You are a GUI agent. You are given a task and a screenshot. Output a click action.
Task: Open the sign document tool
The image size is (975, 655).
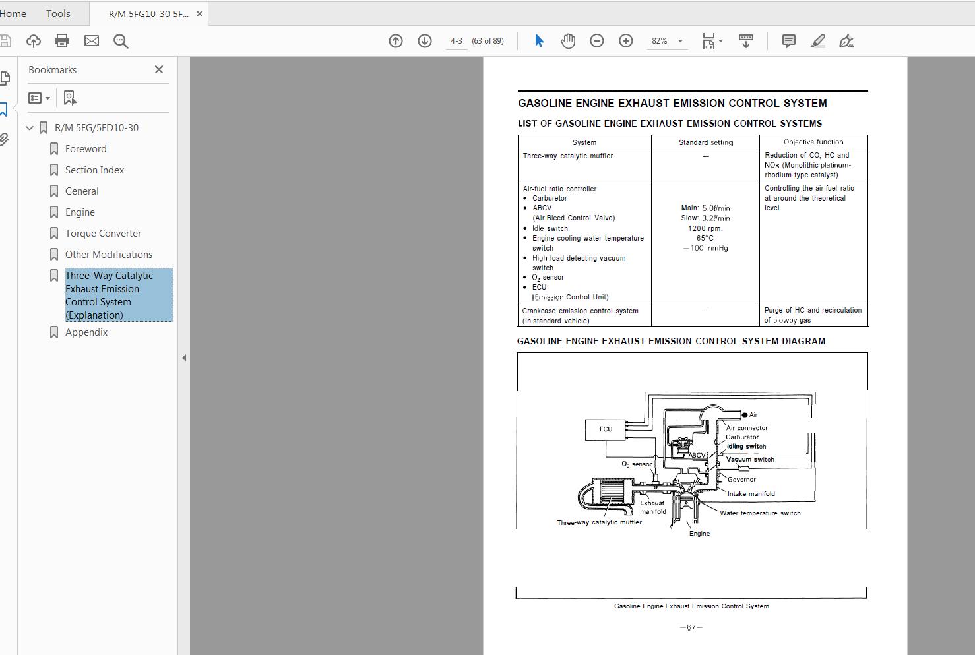[846, 41]
